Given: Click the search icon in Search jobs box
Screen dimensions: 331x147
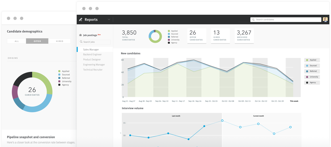Looking at the screenshot, I should coord(81,42).
